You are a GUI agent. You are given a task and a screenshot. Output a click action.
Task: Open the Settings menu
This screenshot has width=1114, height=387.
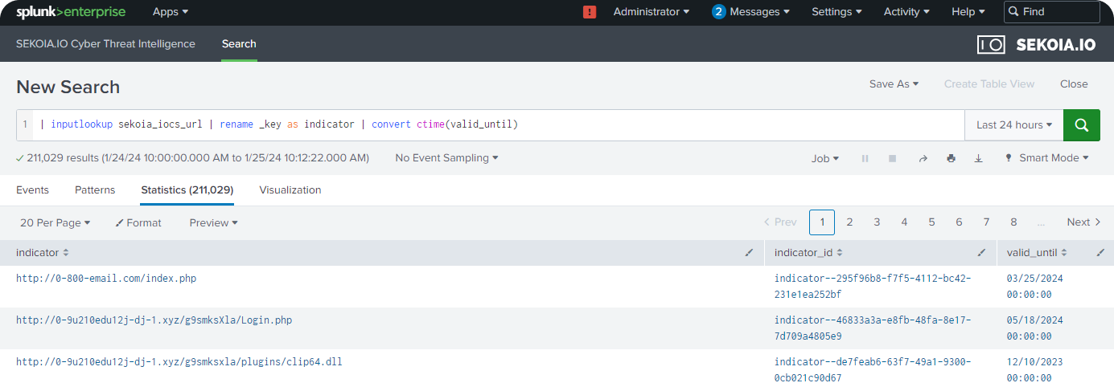(x=837, y=12)
